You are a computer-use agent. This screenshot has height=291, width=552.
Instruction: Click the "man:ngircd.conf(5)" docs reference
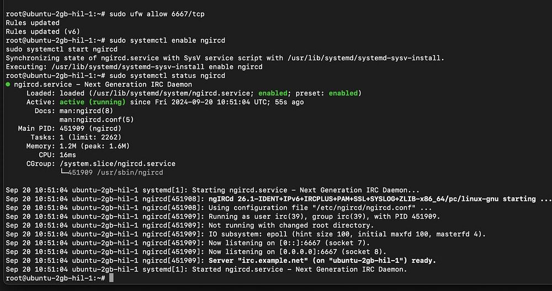[97, 120]
